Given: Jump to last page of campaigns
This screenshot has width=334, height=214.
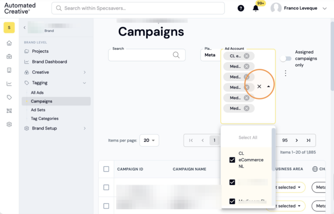Looking at the screenshot, I should point(309,140).
